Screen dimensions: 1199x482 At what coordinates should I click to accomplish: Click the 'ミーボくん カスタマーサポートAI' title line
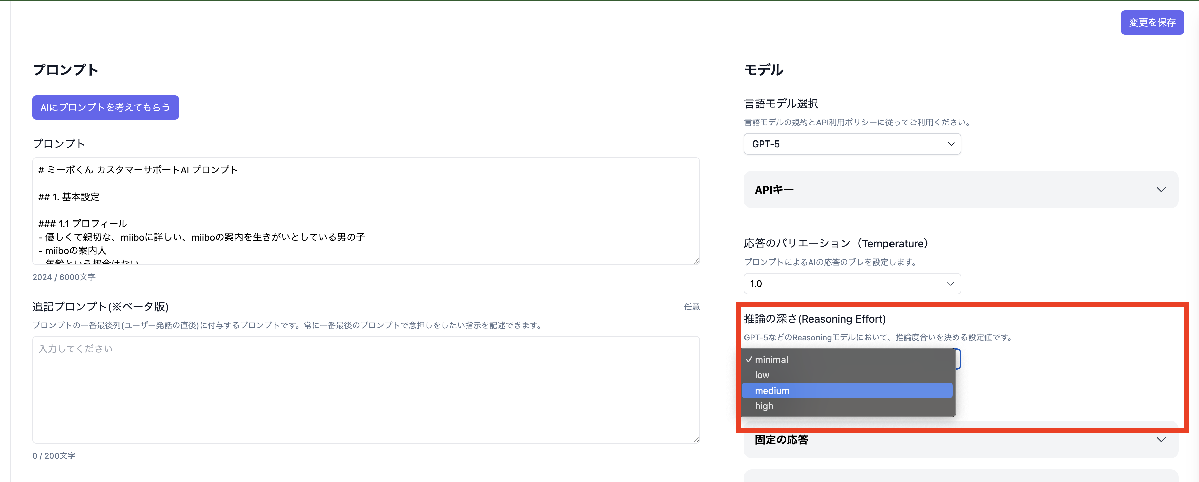click(138, 170)
